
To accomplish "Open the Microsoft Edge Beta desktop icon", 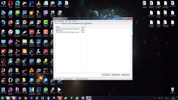I will point(18,4).
